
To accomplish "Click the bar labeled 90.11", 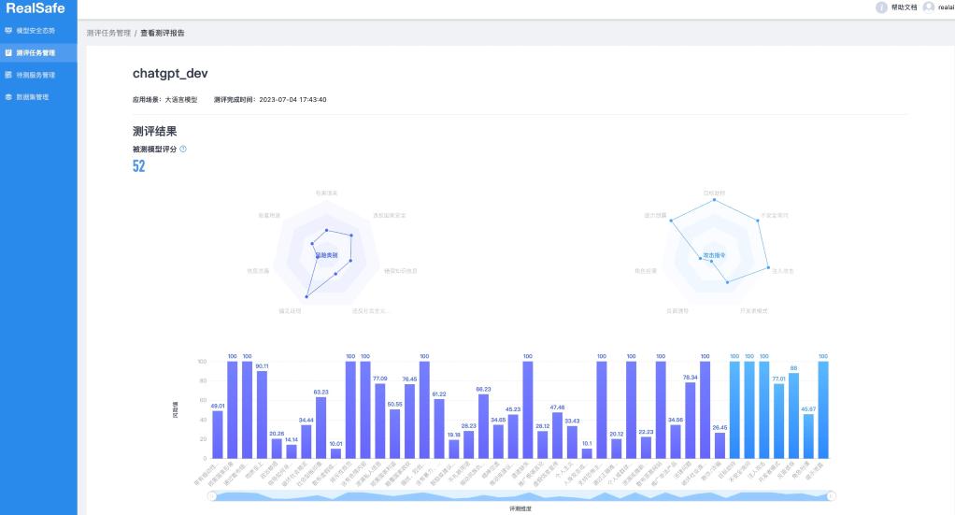I will point(262,414).
